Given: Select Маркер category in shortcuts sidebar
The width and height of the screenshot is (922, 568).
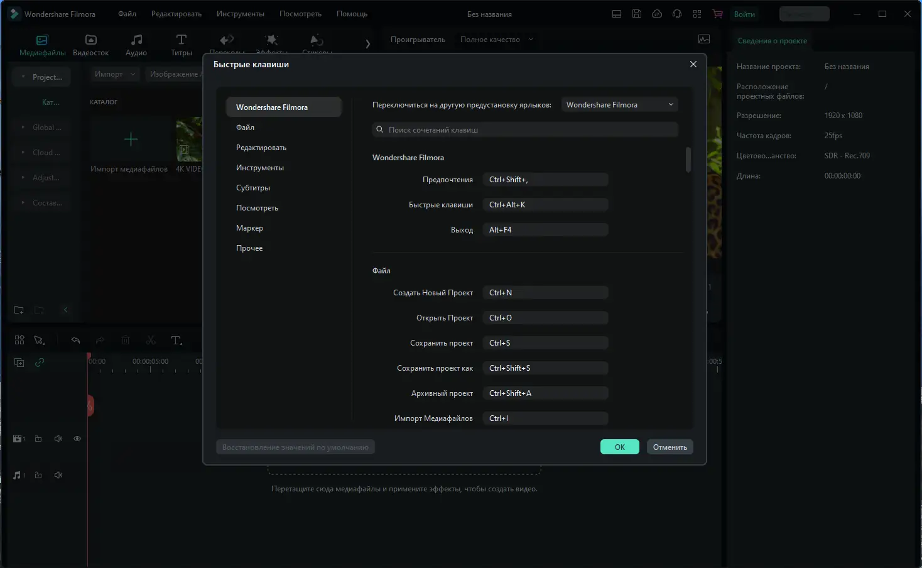Looking at the screenshot, I should (283, 228).
